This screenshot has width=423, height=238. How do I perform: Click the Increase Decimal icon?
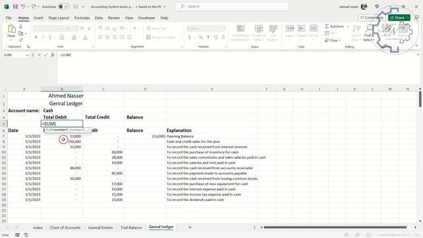coord(215,37)
